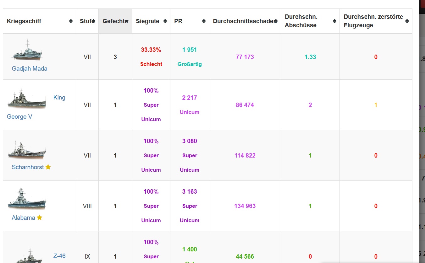This screenshot has width=425, height=263.
Task: Click the 2 217 PR value
Action: tap(190, 98)
